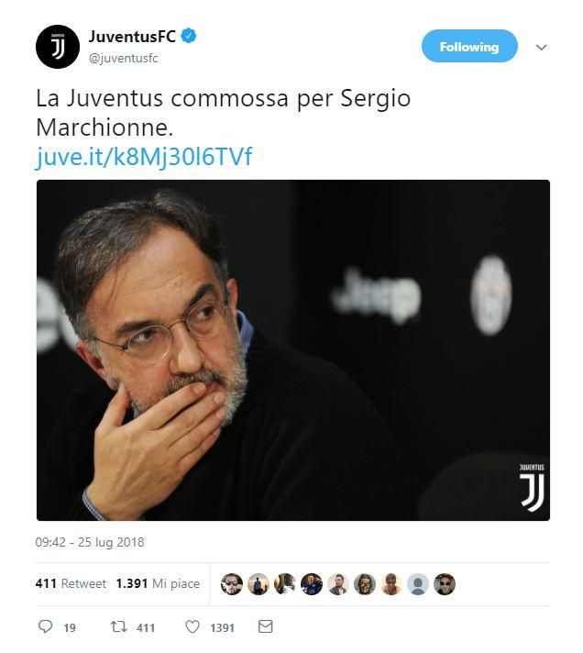Toggle the Following button
This screenshot has width=583, height=653.
click(469, 46)
